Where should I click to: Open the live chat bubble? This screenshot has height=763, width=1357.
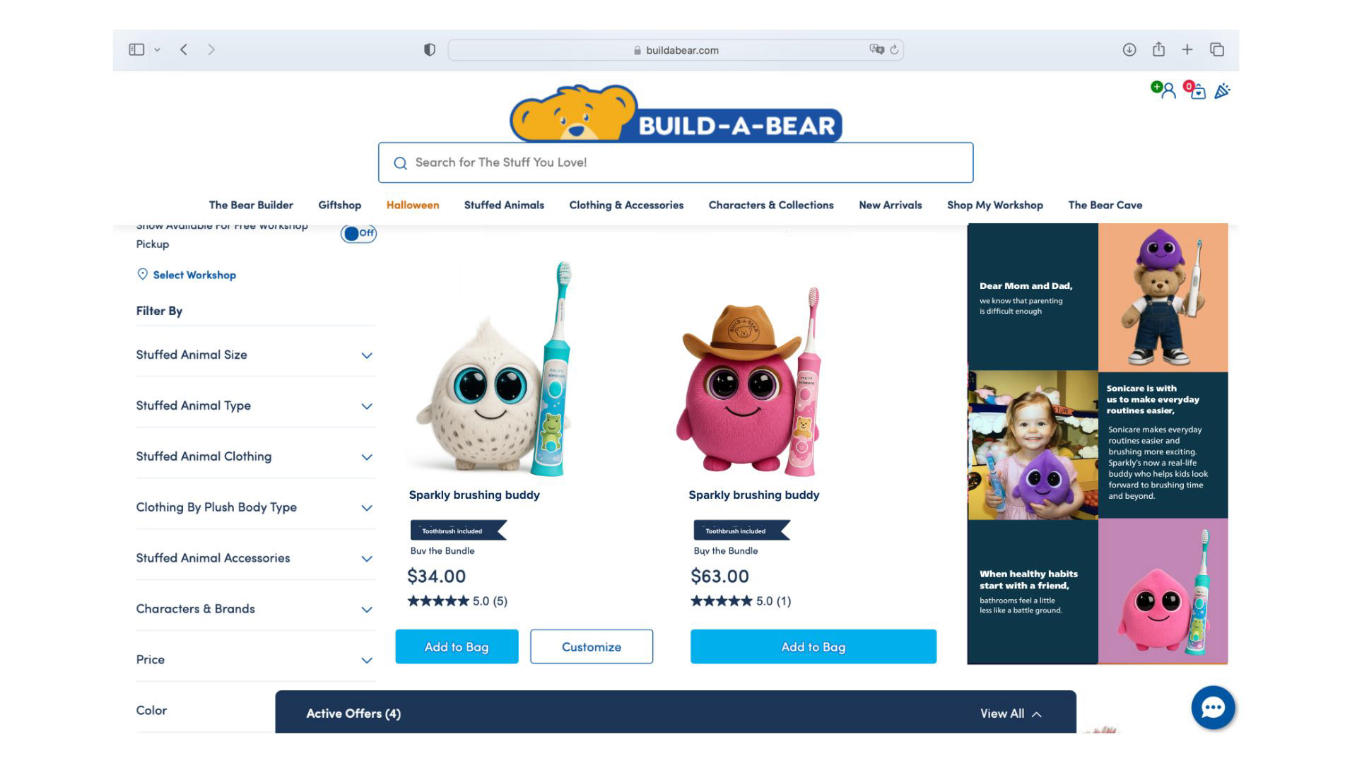(x=1213, y=707)
